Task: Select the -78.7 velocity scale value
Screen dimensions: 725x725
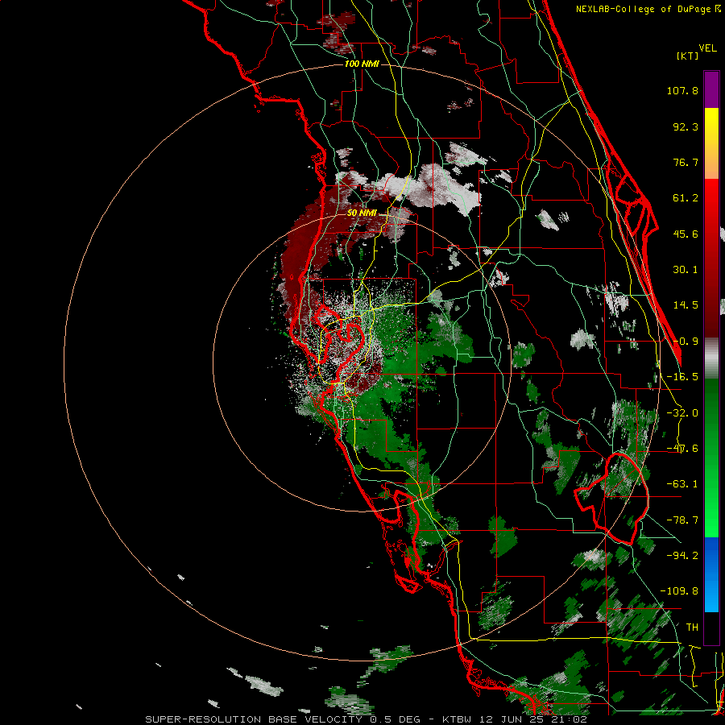Action: pos(682,520)
